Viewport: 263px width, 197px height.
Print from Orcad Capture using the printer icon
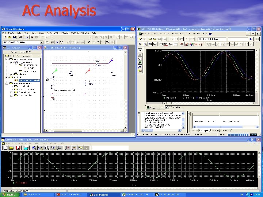tap(20, 37)
